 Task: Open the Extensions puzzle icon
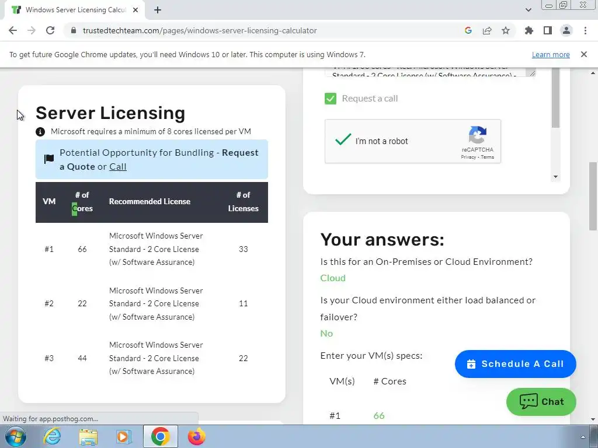coord(529,30)
